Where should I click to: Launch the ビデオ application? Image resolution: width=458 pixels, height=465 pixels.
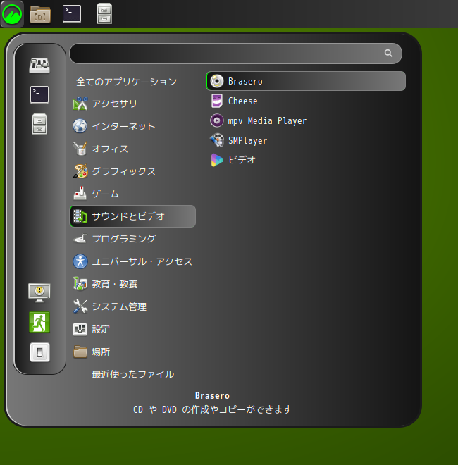click(306, 160)
